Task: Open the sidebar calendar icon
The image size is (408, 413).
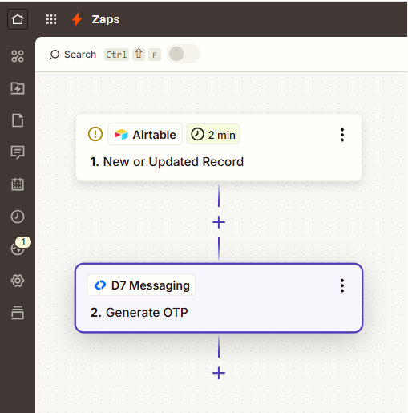Action: click(x=18, y=184)
